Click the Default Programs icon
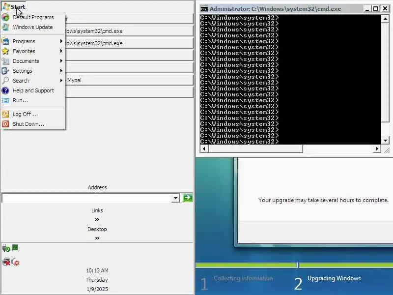The width and height of the screenshot is (393, 295). tap(5, 17)
